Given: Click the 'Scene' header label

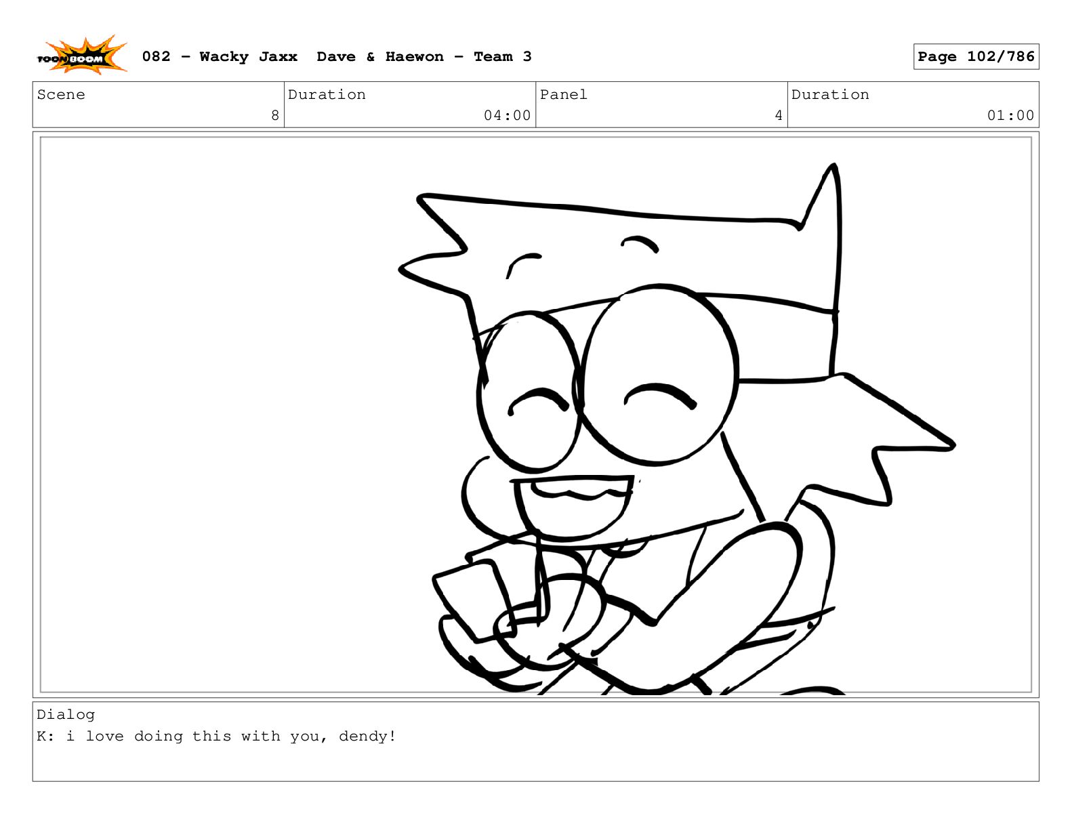Looking at the screenshot, I should pos(61,95).
